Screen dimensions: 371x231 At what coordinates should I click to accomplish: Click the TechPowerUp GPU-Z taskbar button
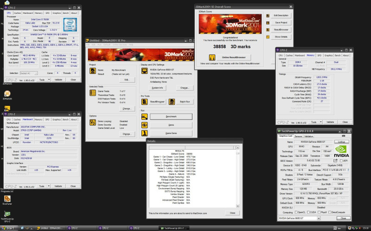click(x=174, y=228)
